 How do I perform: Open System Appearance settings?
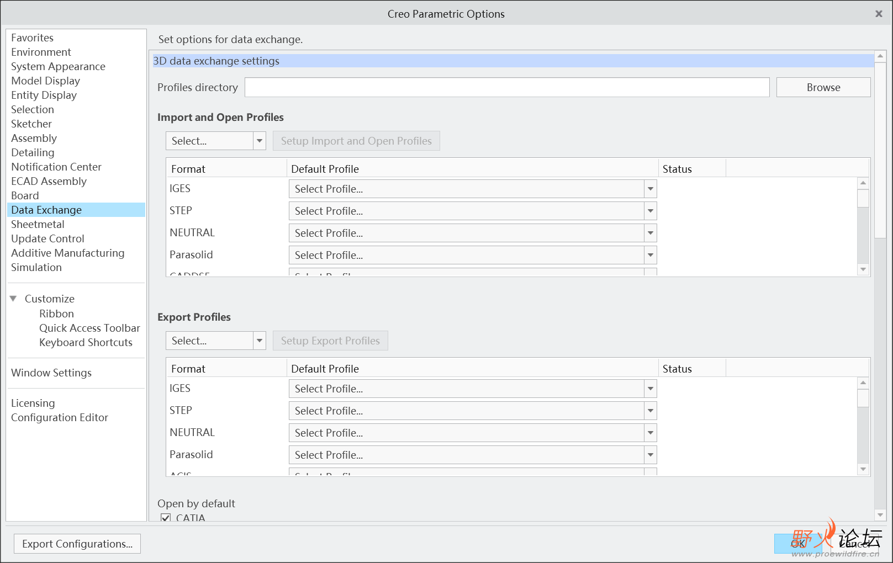click(58, 66)
